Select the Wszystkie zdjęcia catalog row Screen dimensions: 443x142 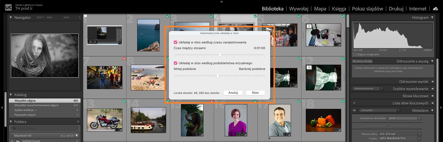tap(44, 101)
